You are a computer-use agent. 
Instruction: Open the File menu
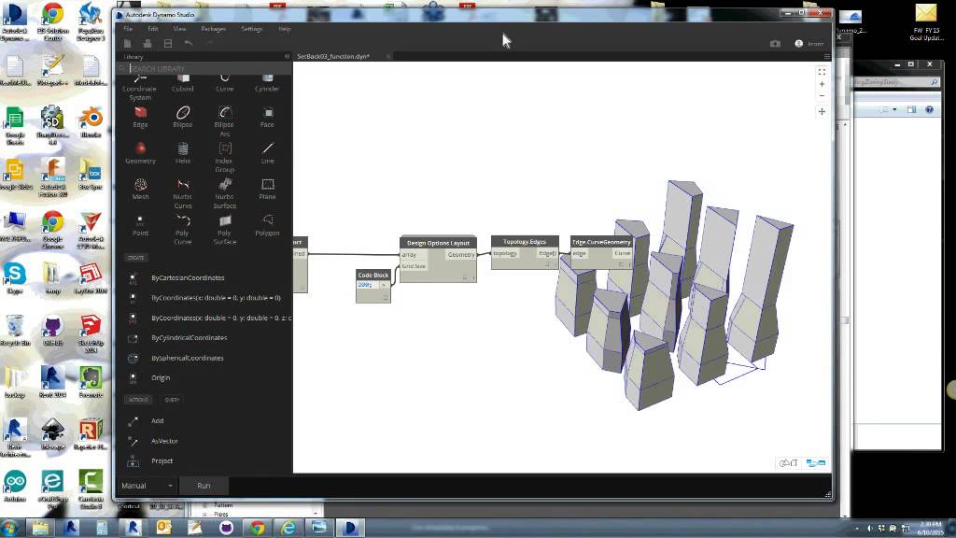pyautogui.click(x=128, y=29)
